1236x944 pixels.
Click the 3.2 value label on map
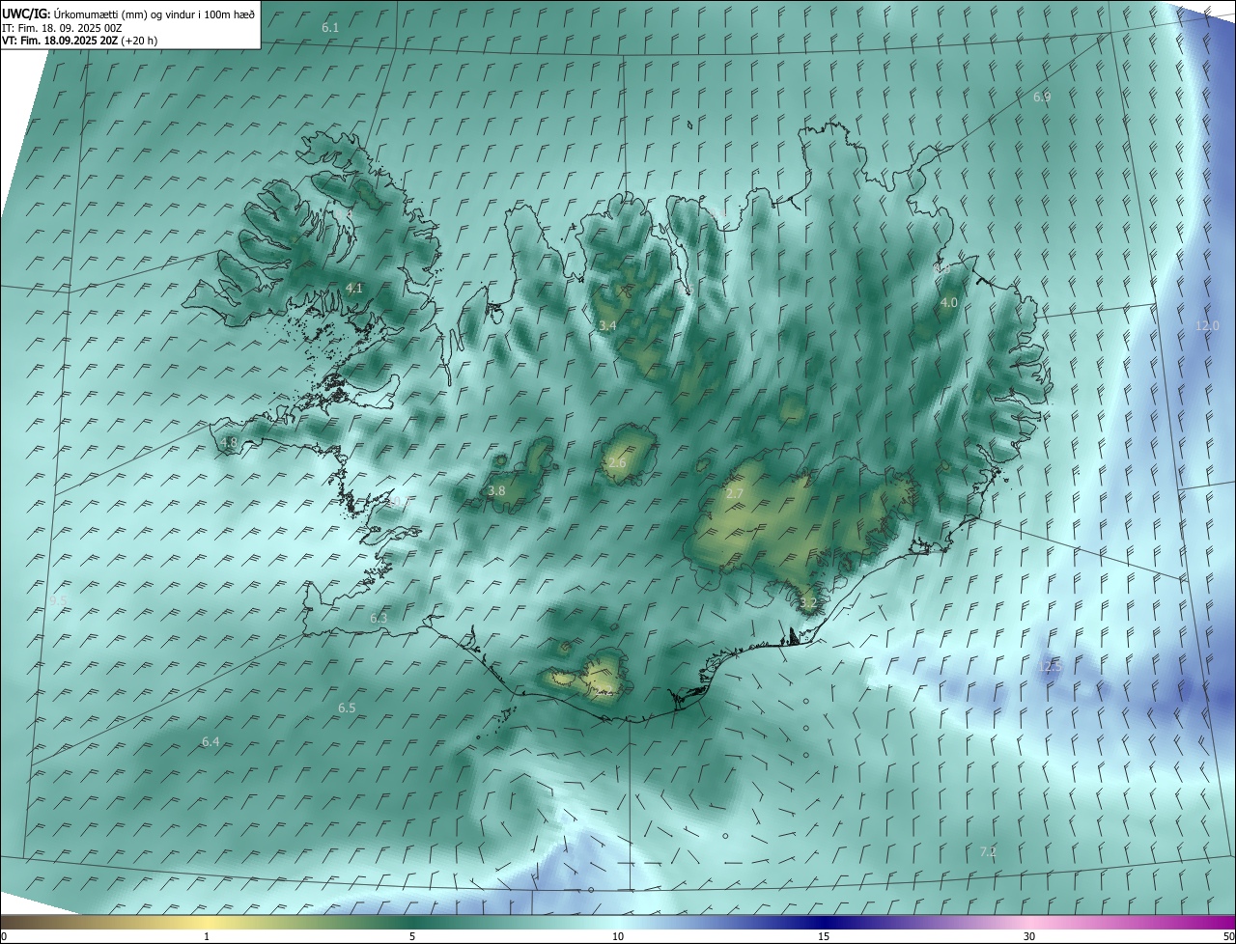click(808, 603)
